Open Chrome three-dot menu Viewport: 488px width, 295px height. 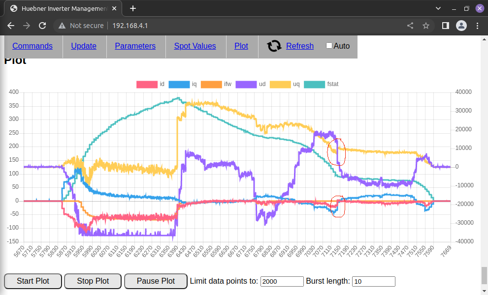(x=477, y=26)
